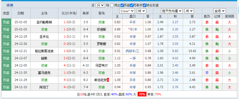Click the 类型 column header
Image resolution: width=239 pixels, height=99 pixels.
(x=6, y=13)
